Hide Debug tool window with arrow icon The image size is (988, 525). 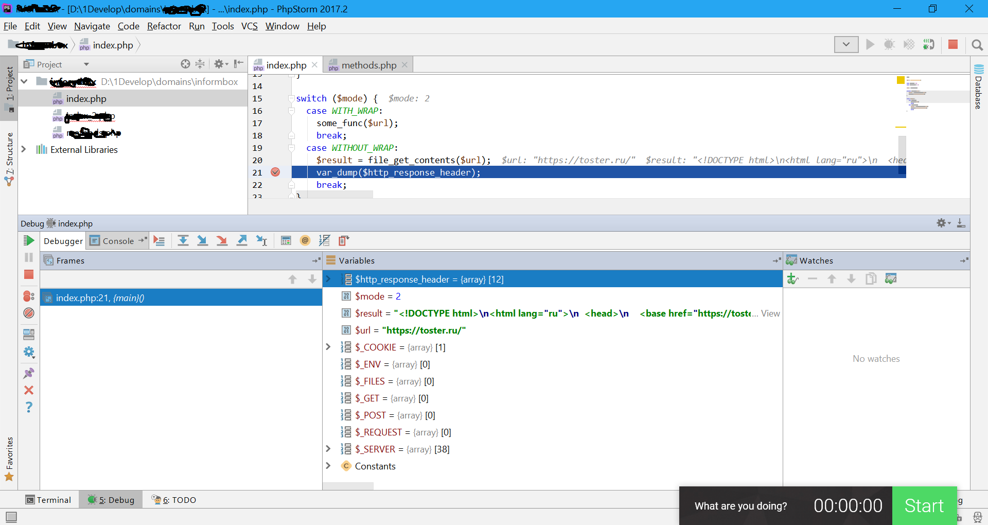pyautogui.click(x=961, y=223)
